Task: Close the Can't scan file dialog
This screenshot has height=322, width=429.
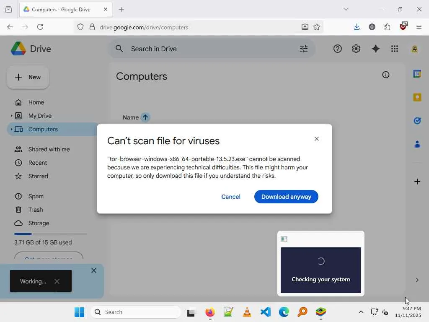Action: [317, 139]
